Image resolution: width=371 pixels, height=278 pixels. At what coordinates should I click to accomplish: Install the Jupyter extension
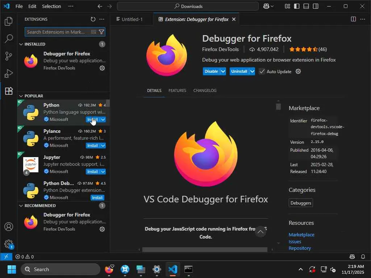(x=93, y=172)
